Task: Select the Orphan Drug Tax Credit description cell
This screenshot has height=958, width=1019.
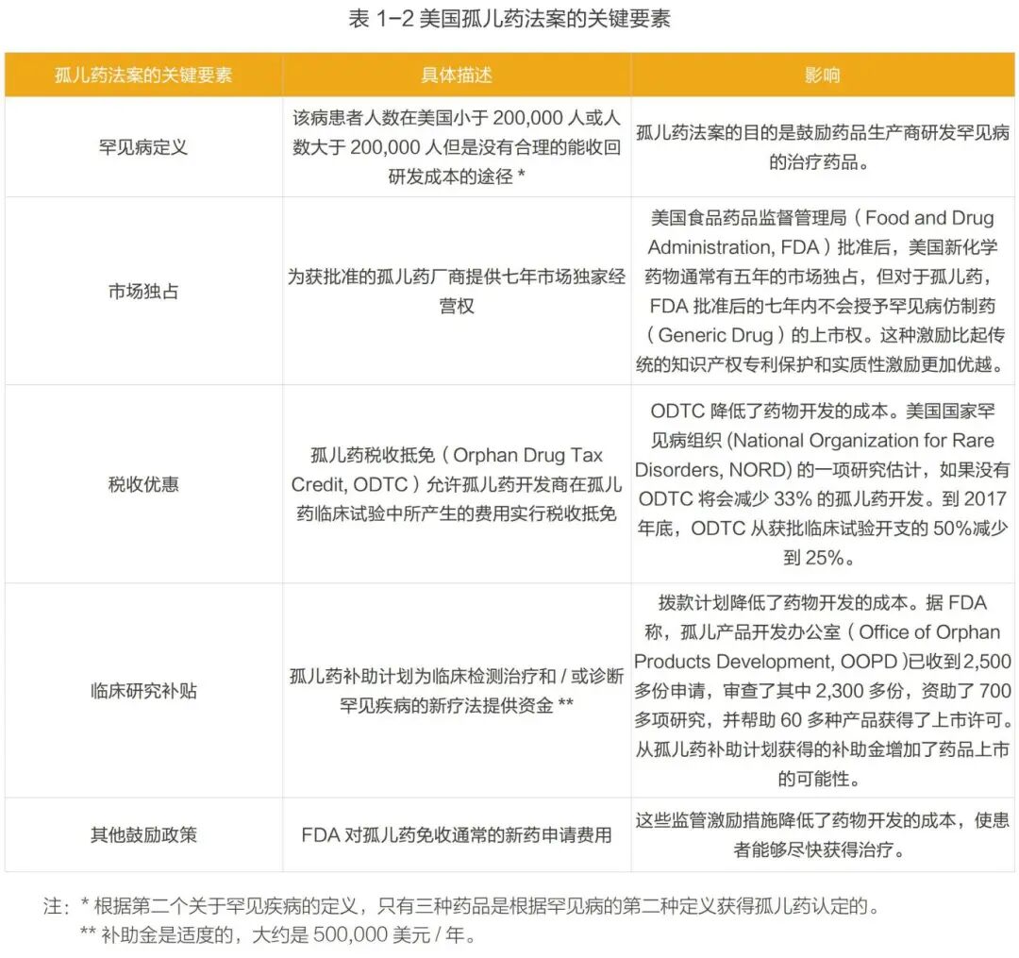Action: 455,484
